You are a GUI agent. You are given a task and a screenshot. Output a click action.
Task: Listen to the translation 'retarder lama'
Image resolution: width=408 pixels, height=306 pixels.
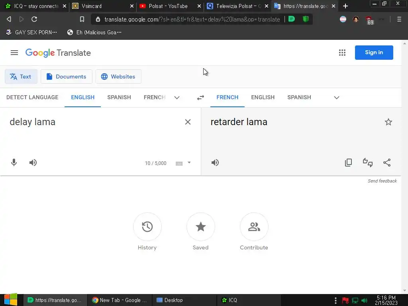click(215, 163)
